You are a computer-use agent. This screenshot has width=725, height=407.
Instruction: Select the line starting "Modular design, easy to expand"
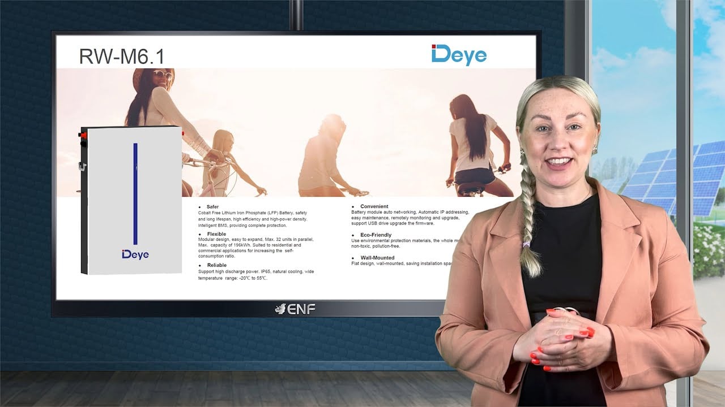tap(255, 240)
